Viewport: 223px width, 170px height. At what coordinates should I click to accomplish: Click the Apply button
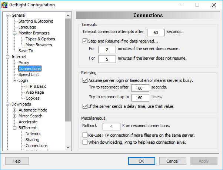pos(204,161)
